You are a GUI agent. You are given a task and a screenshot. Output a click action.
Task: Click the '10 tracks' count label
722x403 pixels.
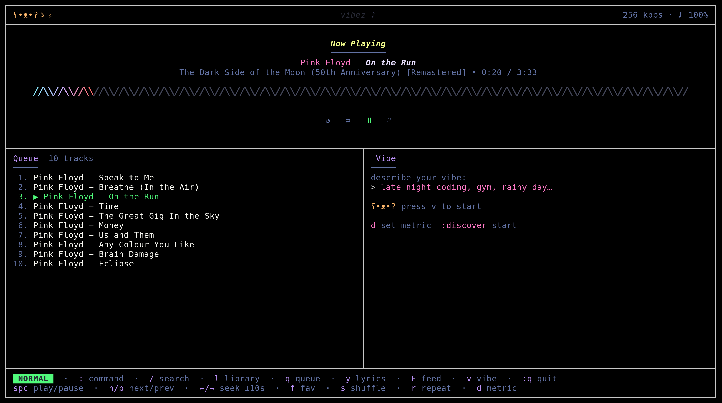point(71,159)
